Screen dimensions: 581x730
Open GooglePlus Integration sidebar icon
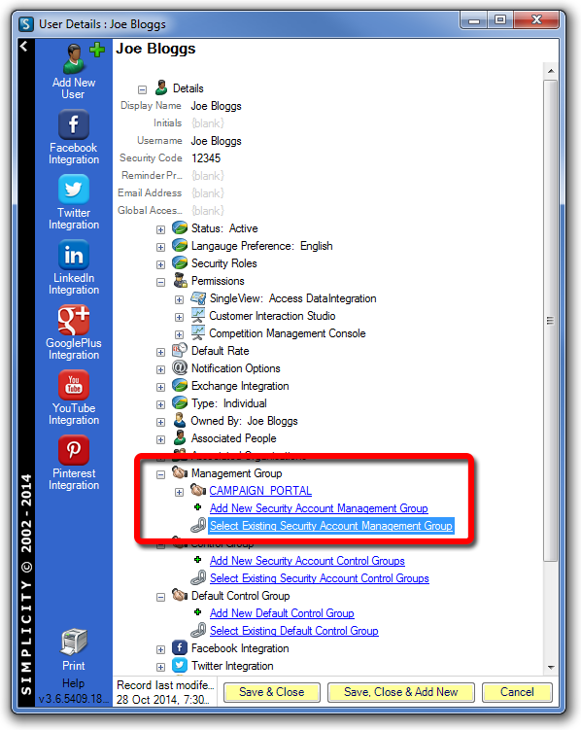coord(74,320)
